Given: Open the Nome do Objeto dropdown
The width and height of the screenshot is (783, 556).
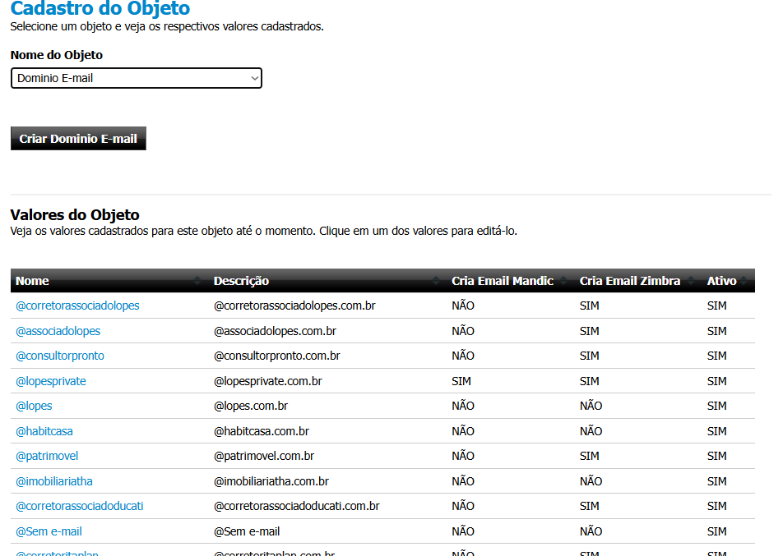Looking at the screenshot, I should coord(137,78).
